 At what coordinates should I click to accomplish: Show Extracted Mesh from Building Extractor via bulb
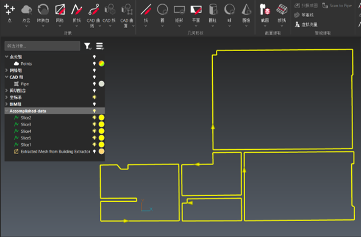click(94, 152)
